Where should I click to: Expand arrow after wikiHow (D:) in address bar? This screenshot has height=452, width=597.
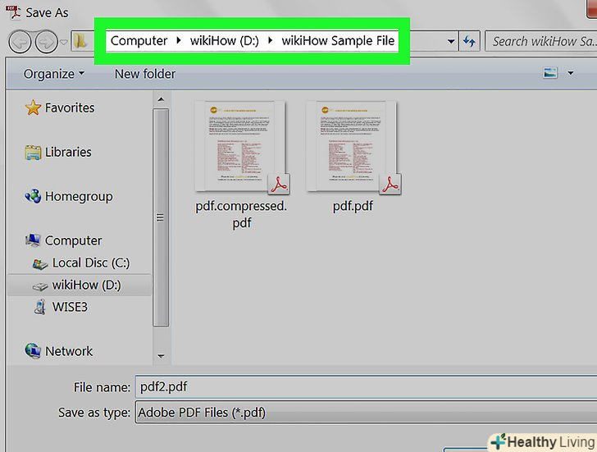[271, 40]
